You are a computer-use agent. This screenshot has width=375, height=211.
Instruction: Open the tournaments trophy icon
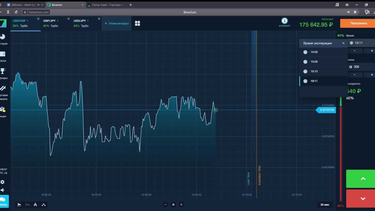point(3,71)
